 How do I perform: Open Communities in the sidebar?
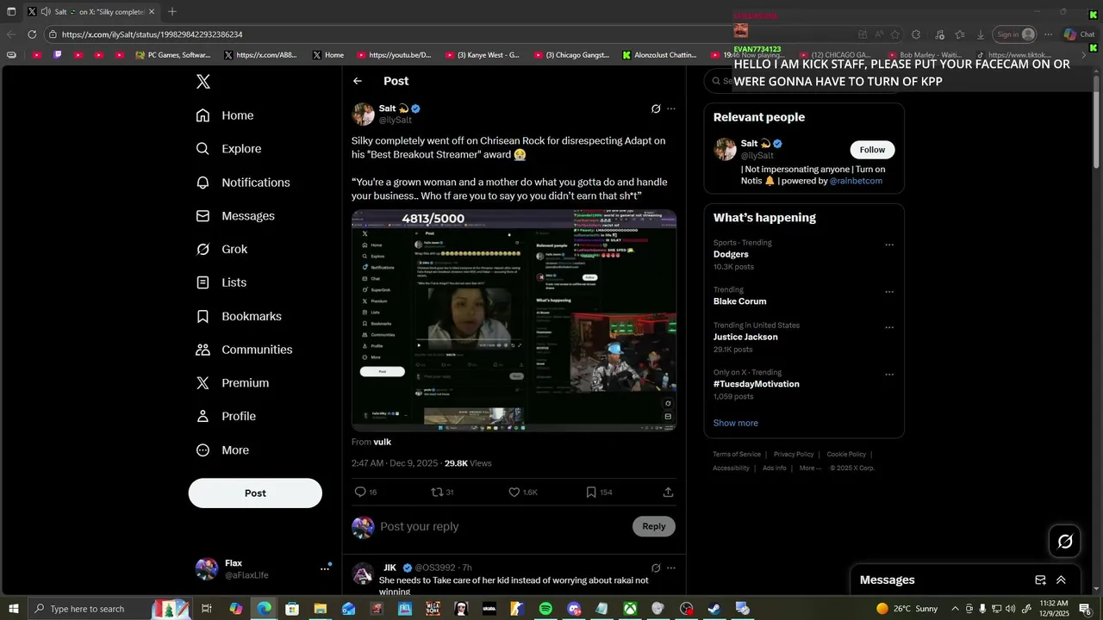tap(244, 350)
